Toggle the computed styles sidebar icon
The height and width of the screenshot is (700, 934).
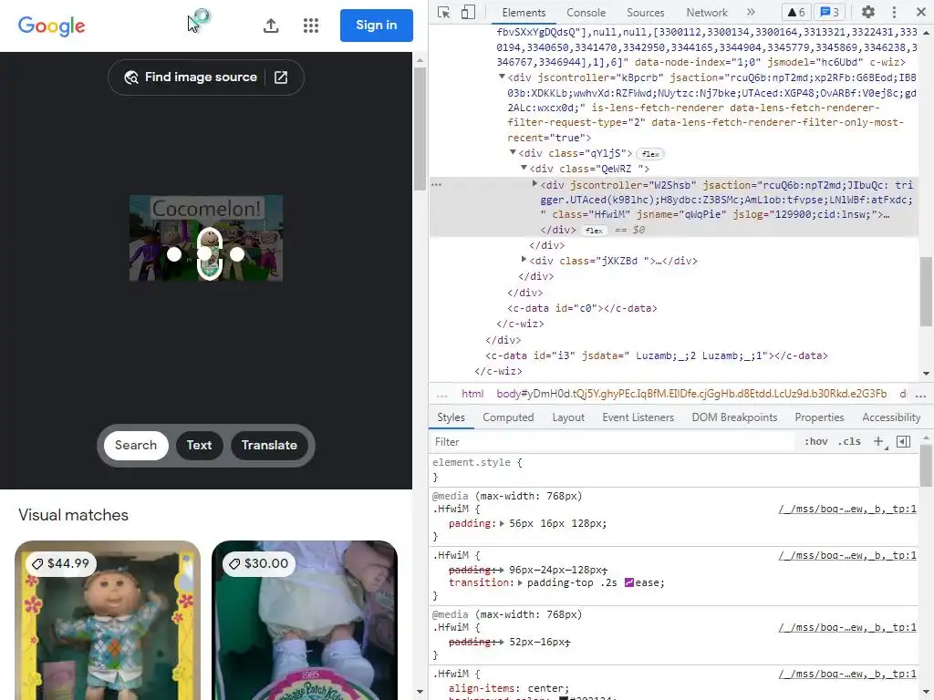click(904, 442)
